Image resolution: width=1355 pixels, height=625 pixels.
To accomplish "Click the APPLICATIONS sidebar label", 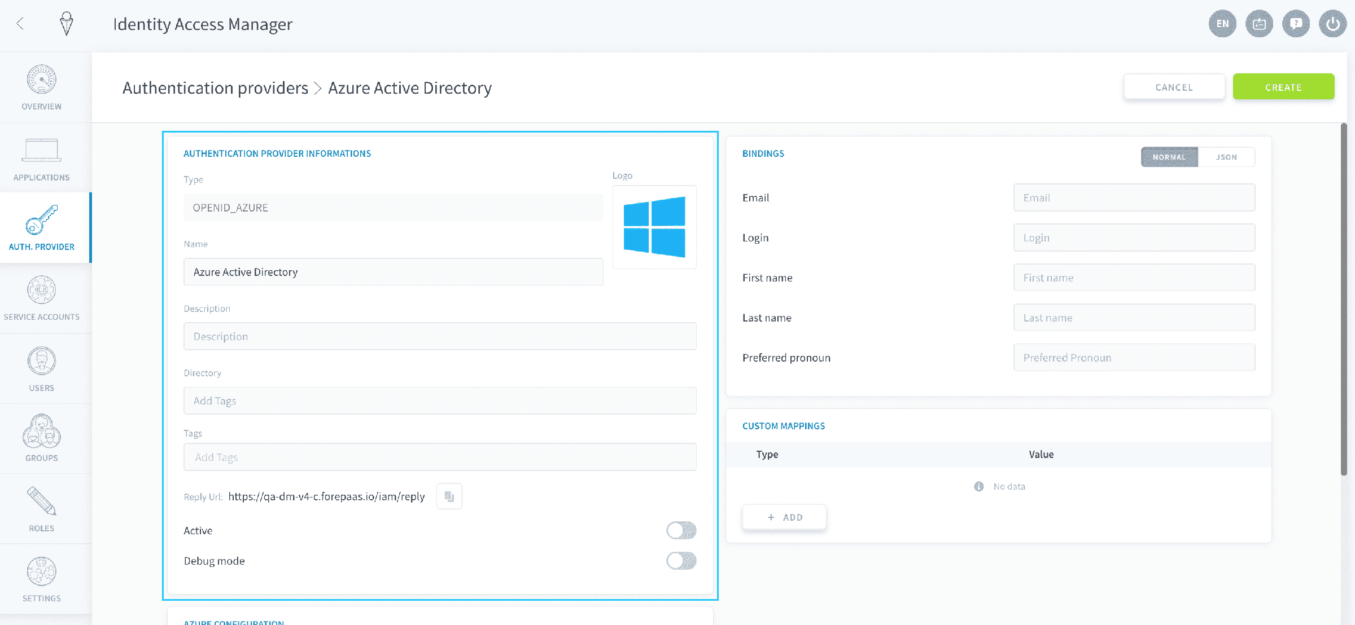I will [x=42, y=178].
